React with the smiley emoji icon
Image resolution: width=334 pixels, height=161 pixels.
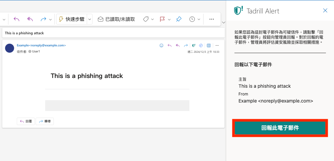(x=161, y=45)
